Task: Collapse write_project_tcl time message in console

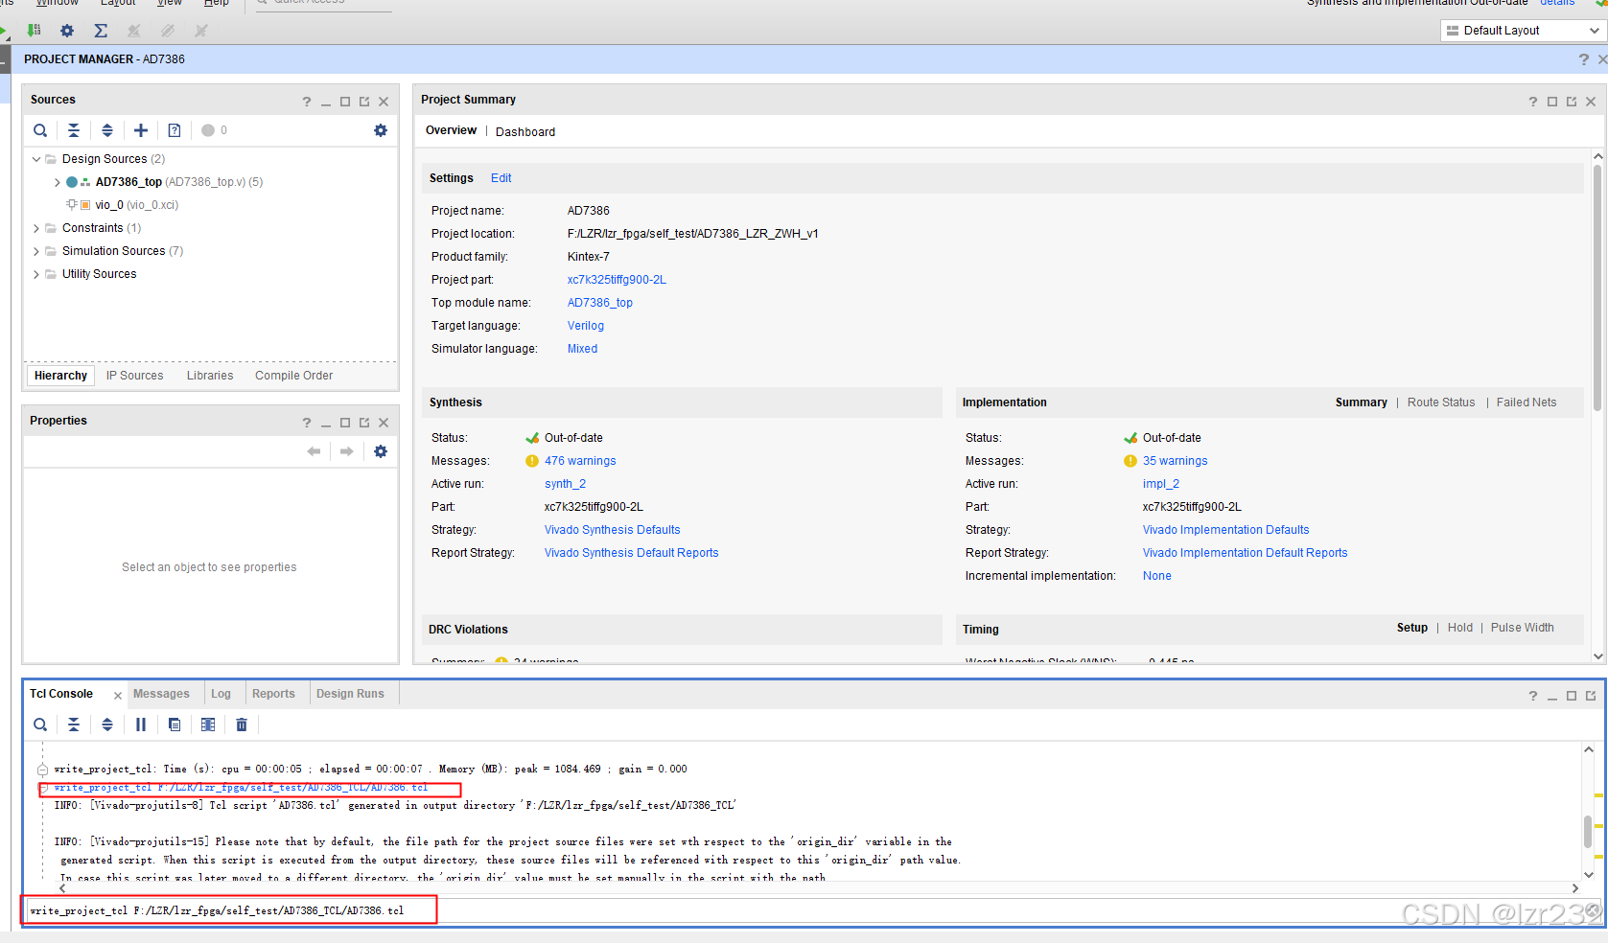Action: pos(42,770)
